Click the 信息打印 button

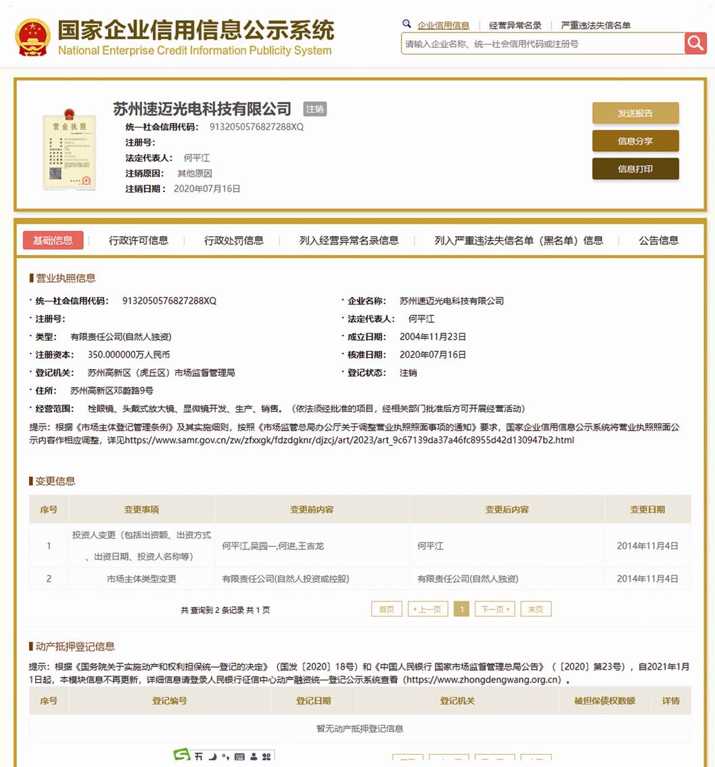pyautogui.click(x=635, y=169)
